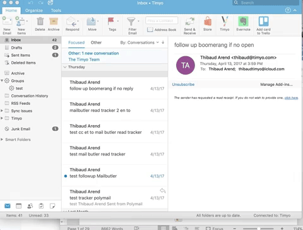This screenshot has height=230, width=303.
Task: Expand Smart Folders section
Action: (x=2, y=139)
